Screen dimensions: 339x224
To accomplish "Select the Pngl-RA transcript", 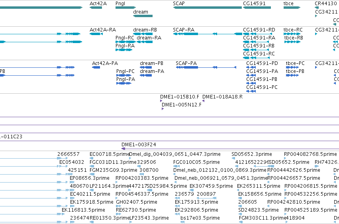I will point(124,50).
